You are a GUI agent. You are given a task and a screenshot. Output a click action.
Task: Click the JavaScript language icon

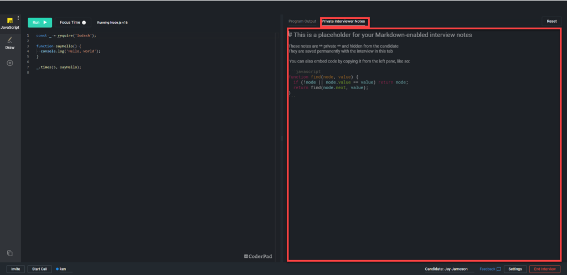pos(10,21)
